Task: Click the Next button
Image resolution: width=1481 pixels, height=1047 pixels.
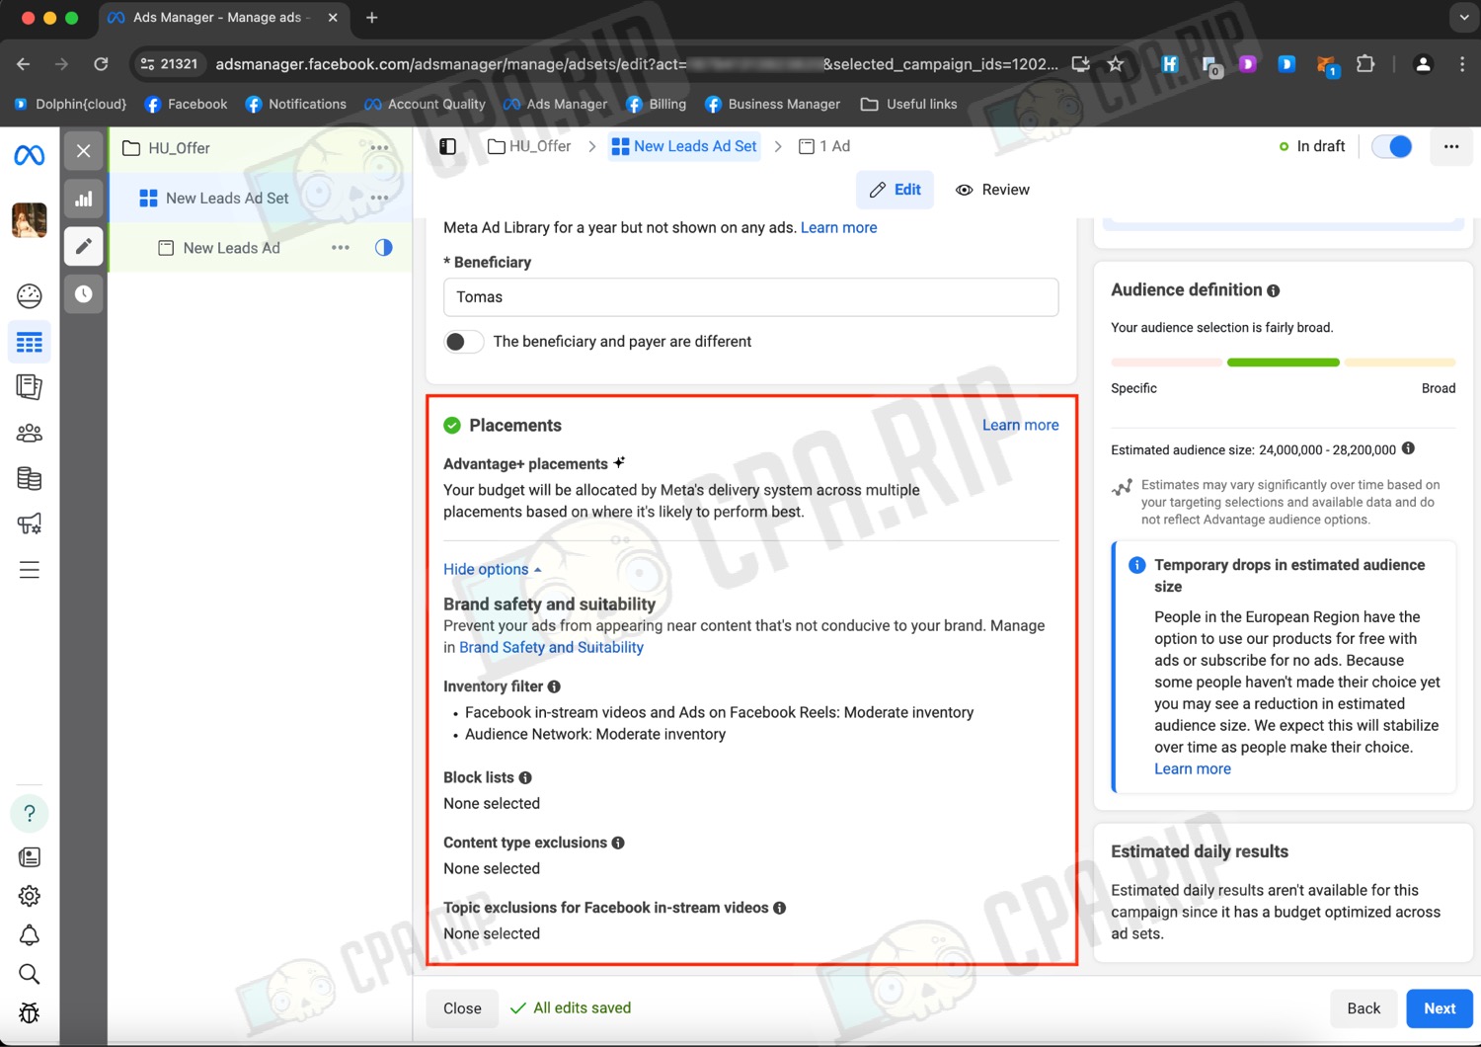Action: 1440,1008
